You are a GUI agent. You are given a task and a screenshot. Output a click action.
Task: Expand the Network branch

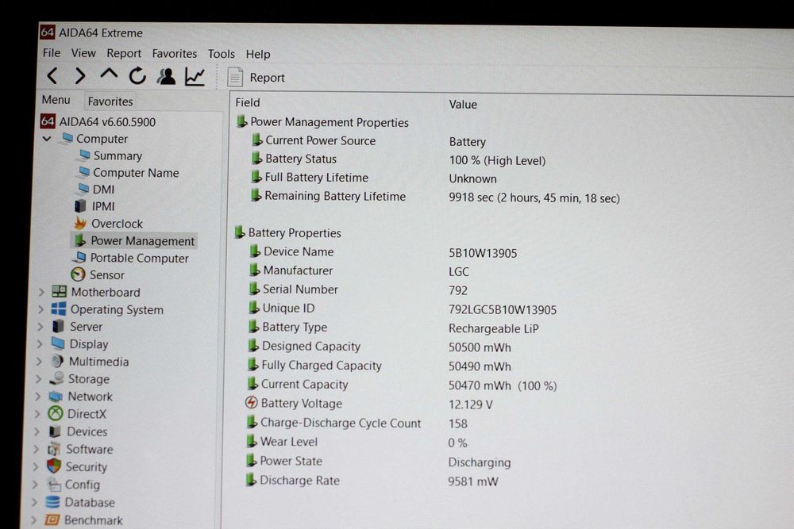click(x=38, y=397)
